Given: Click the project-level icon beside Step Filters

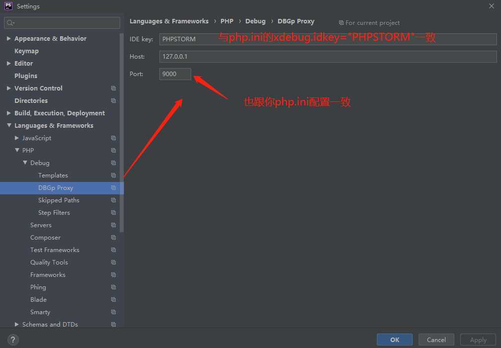Looking at the screenshot, I should pos(113,213).
